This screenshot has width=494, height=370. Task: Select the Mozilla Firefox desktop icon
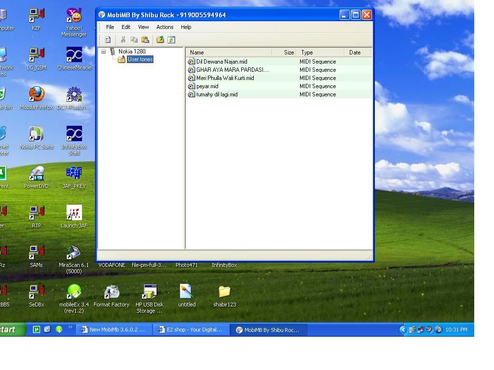(x=36, y=98)
